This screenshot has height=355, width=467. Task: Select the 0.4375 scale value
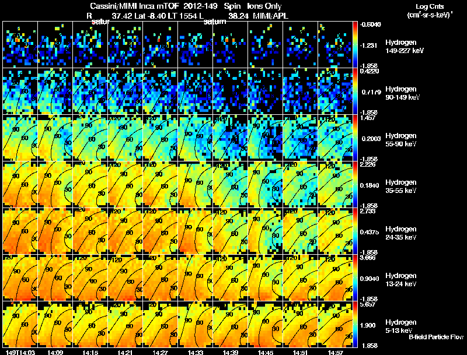370,232
